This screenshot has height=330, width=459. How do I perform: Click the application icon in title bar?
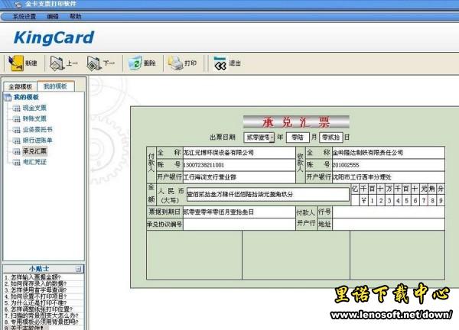tap(18, 4)
